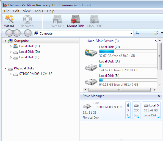Image resolution: width=163 pixels, height=141 pixels.
Task: Expand Local Disk (D:) in the tree
Action: point(11,52)
